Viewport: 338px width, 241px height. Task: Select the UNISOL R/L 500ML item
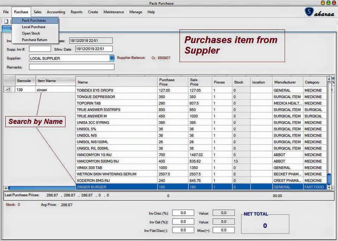tap(201, 148)
